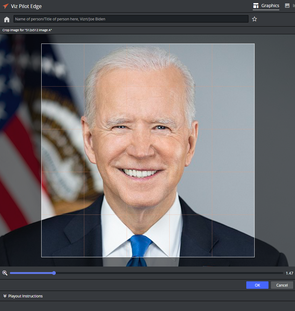295x311 pixels.
Task: Click the zoom slider handle
Action: pos(54,273)
